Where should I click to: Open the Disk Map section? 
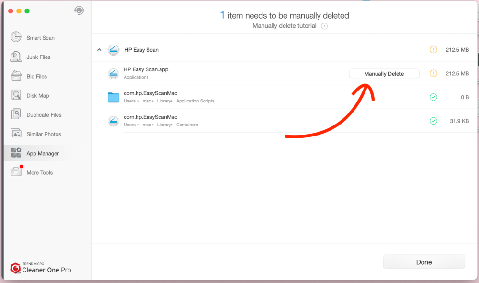coord(37,96)
